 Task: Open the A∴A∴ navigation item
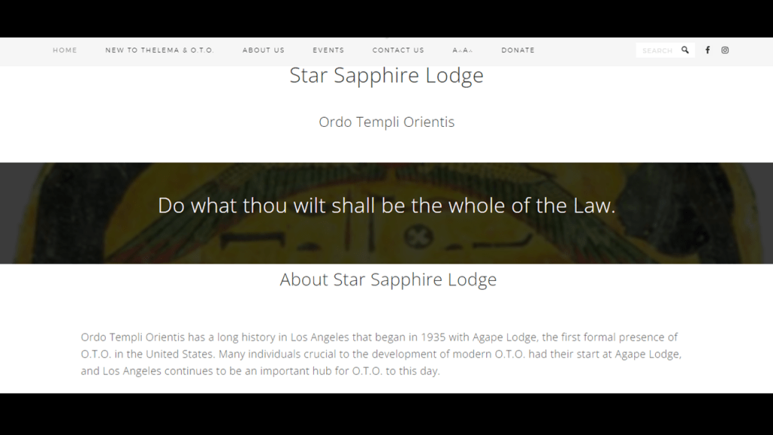pyautogui.click(x=462, y=51)
